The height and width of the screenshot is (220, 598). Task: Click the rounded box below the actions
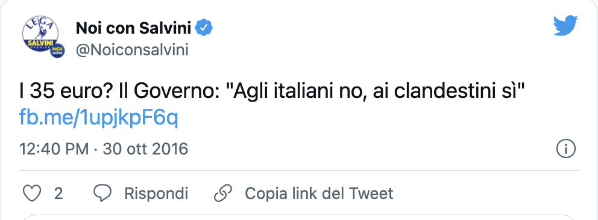click(x=299, y=218)
